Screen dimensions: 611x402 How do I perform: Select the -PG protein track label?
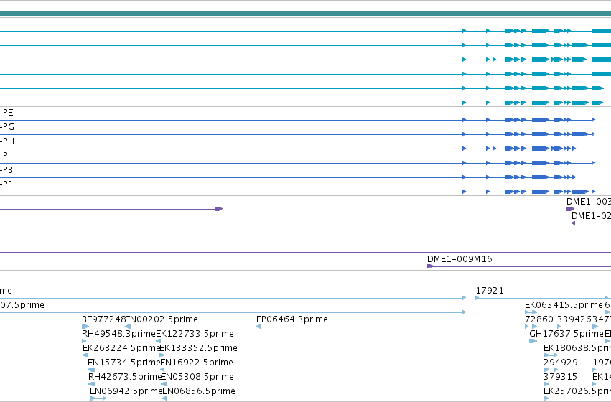point(7,127)
